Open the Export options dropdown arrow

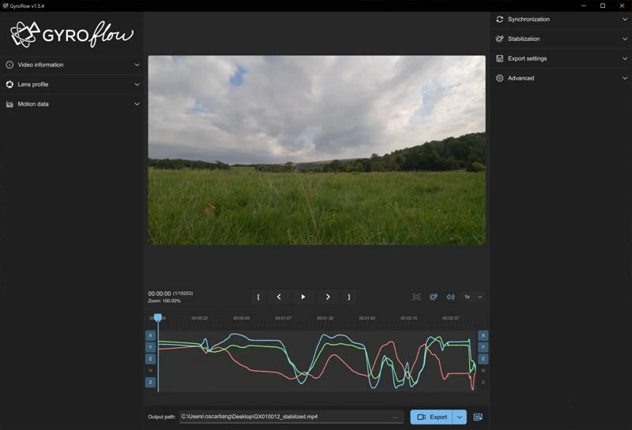(460, 417)
